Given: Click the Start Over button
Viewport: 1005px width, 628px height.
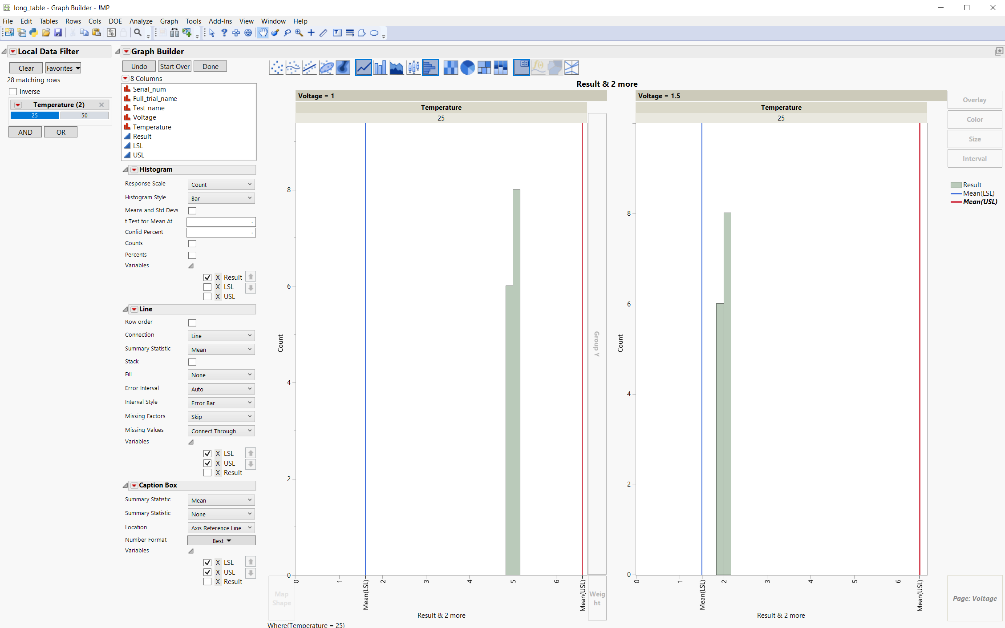Looking at the screenshot, I should click(174, 66).
